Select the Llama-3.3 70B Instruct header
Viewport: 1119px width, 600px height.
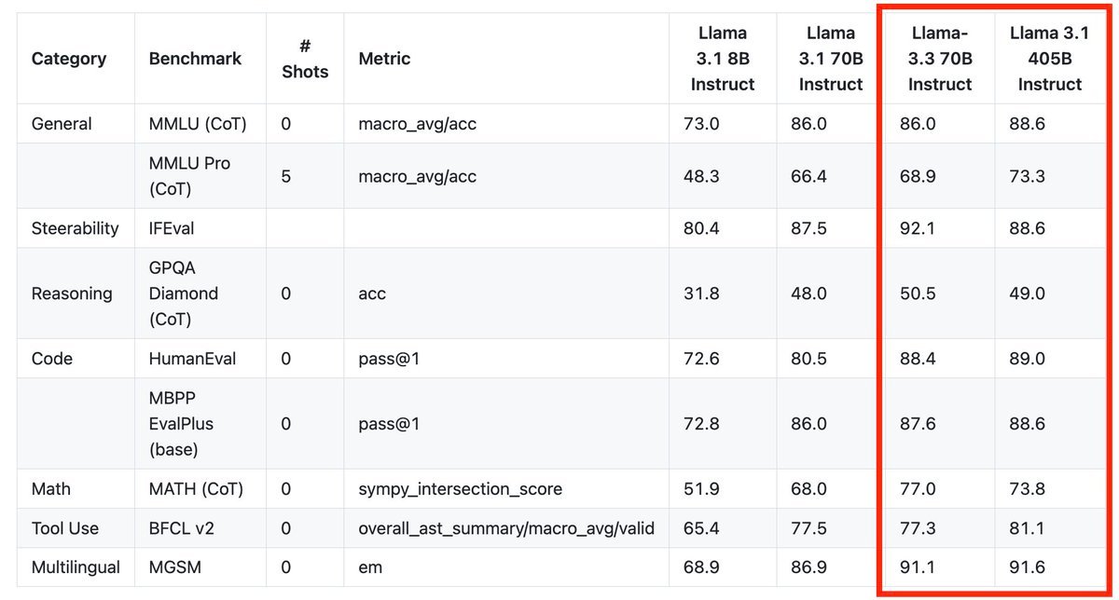(x=940, y=59)
